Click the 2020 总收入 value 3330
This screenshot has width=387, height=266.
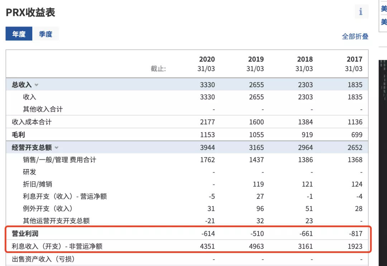pos(207,85)
